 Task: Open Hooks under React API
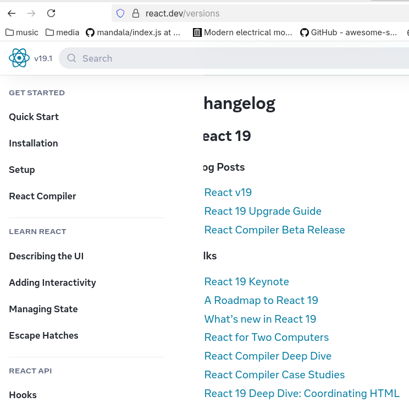click(x=23, y=395)
